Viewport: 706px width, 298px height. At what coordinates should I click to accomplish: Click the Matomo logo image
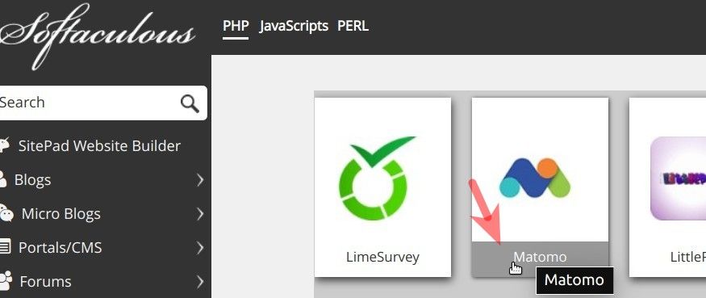click(x=534, y=178)
